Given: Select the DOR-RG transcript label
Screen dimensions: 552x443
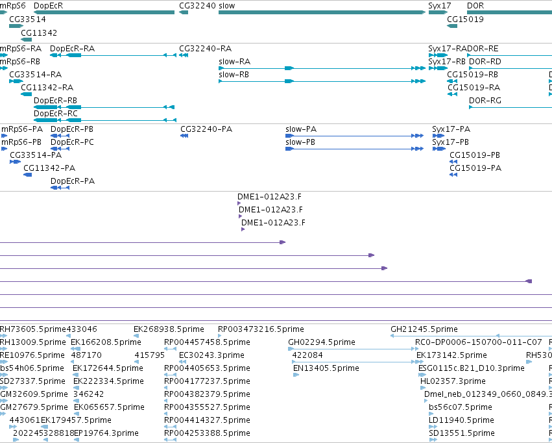Looking at the screenshot, I should (485, 101).
